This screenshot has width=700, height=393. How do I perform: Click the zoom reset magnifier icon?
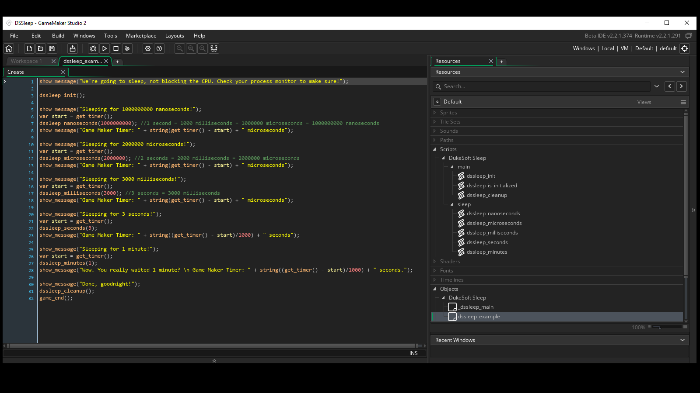pyautogui.click(x=191, y=48)
